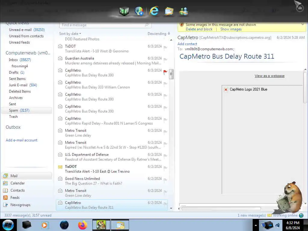The height and width of the screenshot is (231, 308).
Task: Launch Windows Live Messenger from the dock
Action: click(184, 11)
